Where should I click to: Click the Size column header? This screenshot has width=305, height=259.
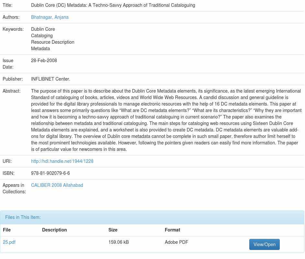tap(113, 230)
